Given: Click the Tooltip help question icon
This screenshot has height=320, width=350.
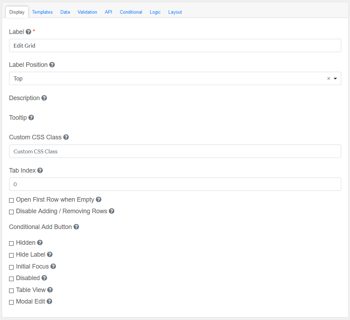Looking at the screenshot, I should 31,118.
